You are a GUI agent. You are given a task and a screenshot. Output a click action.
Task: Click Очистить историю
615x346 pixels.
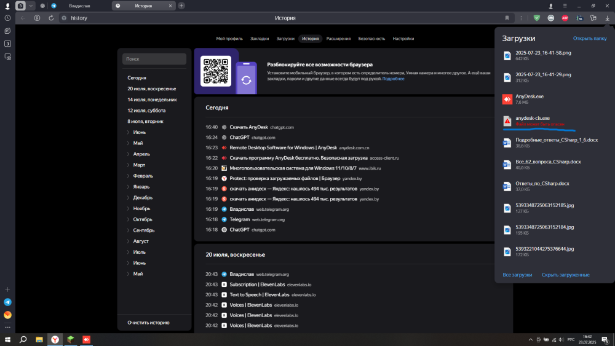[148, 323]
